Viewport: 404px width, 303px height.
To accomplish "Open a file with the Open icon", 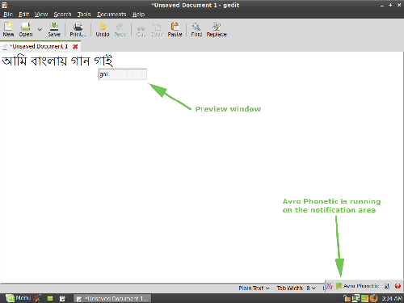I will pos(26,29).
